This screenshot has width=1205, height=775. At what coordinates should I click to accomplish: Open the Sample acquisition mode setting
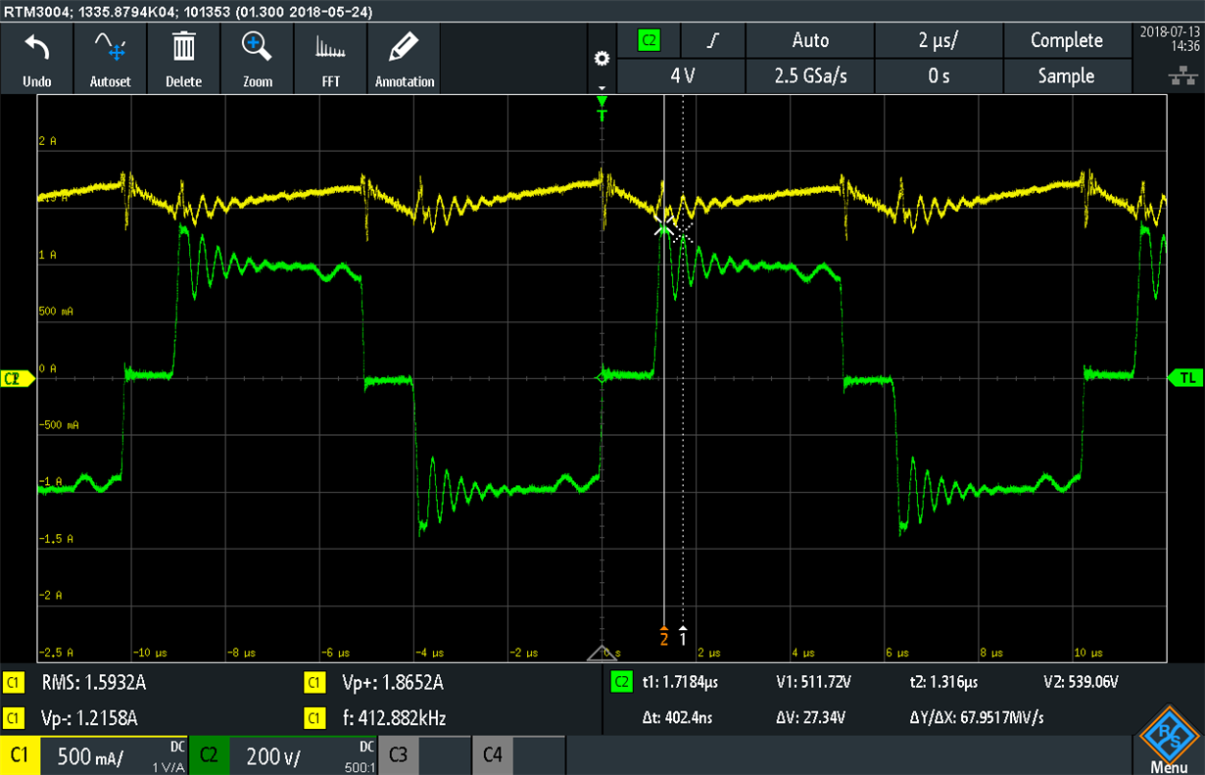pyautogui.click(x=1067, y=75)
